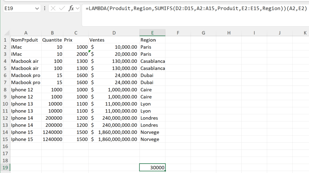Image resolution: width=309 pixels, height=173 pixels.
Task: Select Iphone 15 cell in row 15
Action: click(26, 139)
